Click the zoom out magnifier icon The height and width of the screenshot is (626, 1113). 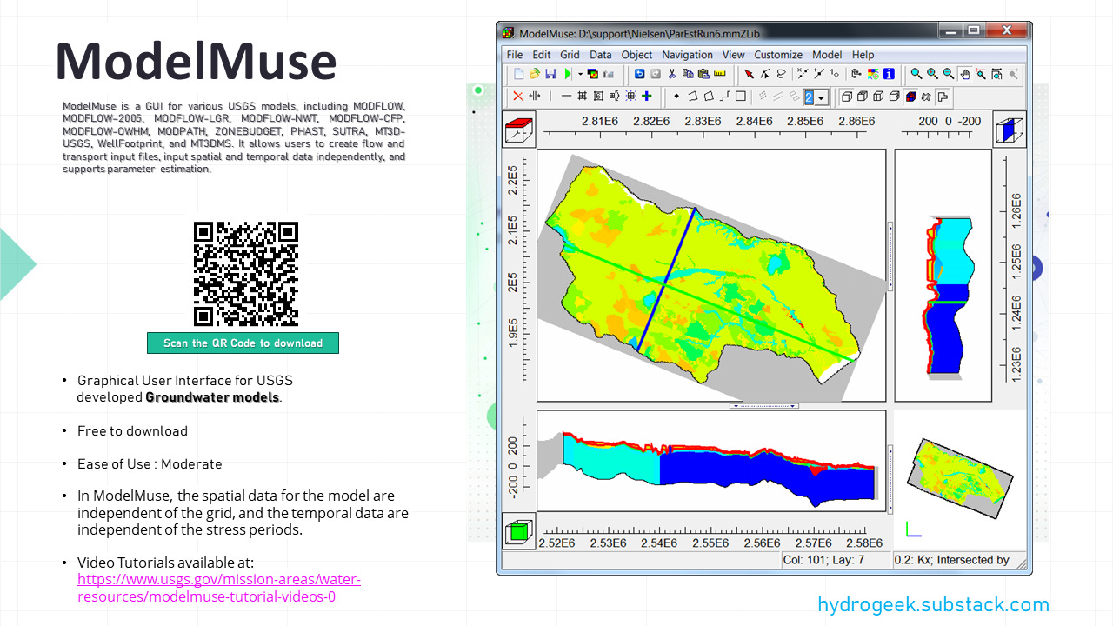[949, 74]
